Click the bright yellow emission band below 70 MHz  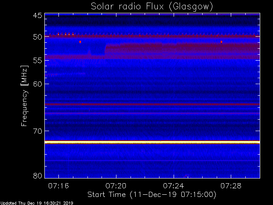[152, 143]
